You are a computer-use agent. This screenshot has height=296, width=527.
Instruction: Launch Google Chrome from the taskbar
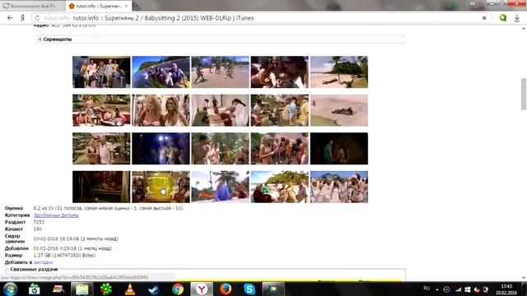(178, 289)
